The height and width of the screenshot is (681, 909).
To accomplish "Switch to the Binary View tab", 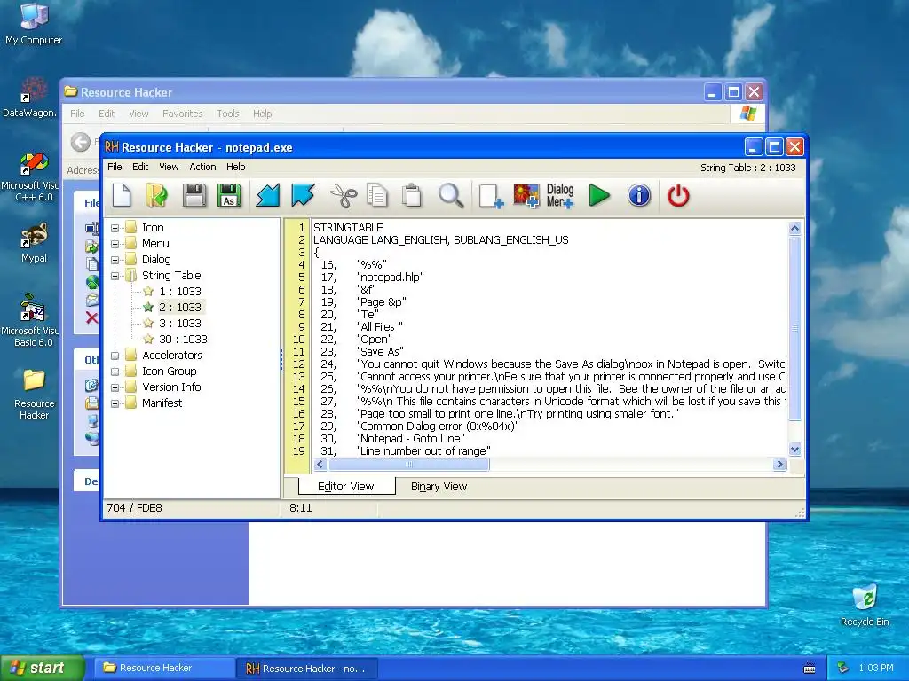I will [439, 487].
